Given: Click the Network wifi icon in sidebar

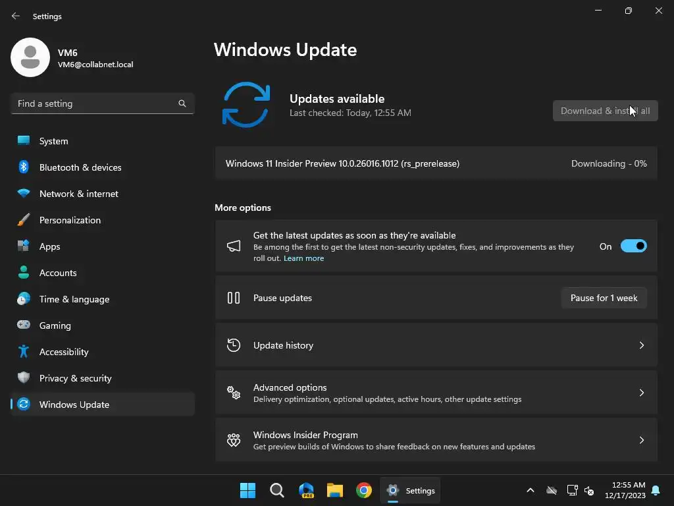Looking at the screenshot, I should pos(24,193).
